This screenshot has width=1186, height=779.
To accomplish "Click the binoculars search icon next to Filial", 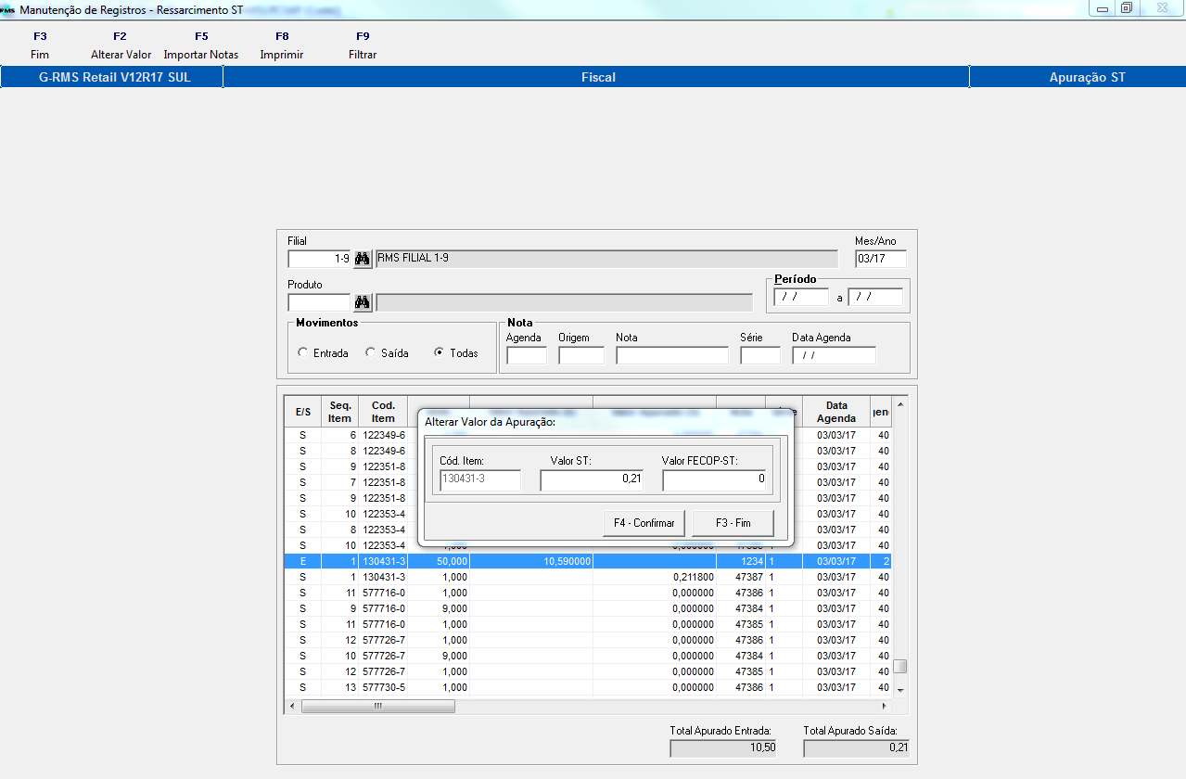I will [x=362, y=259].
